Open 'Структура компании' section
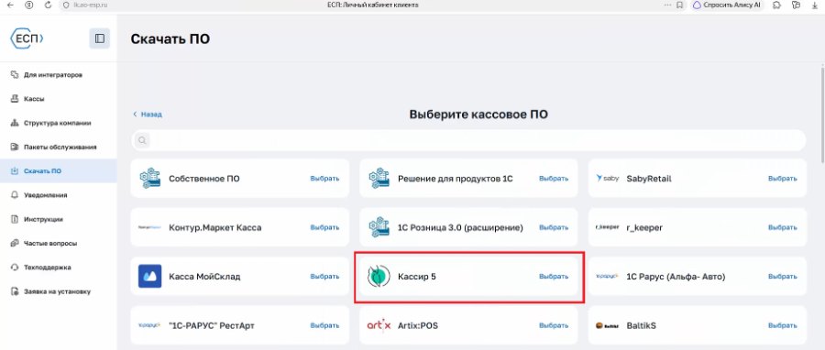 tap(58, 123)
